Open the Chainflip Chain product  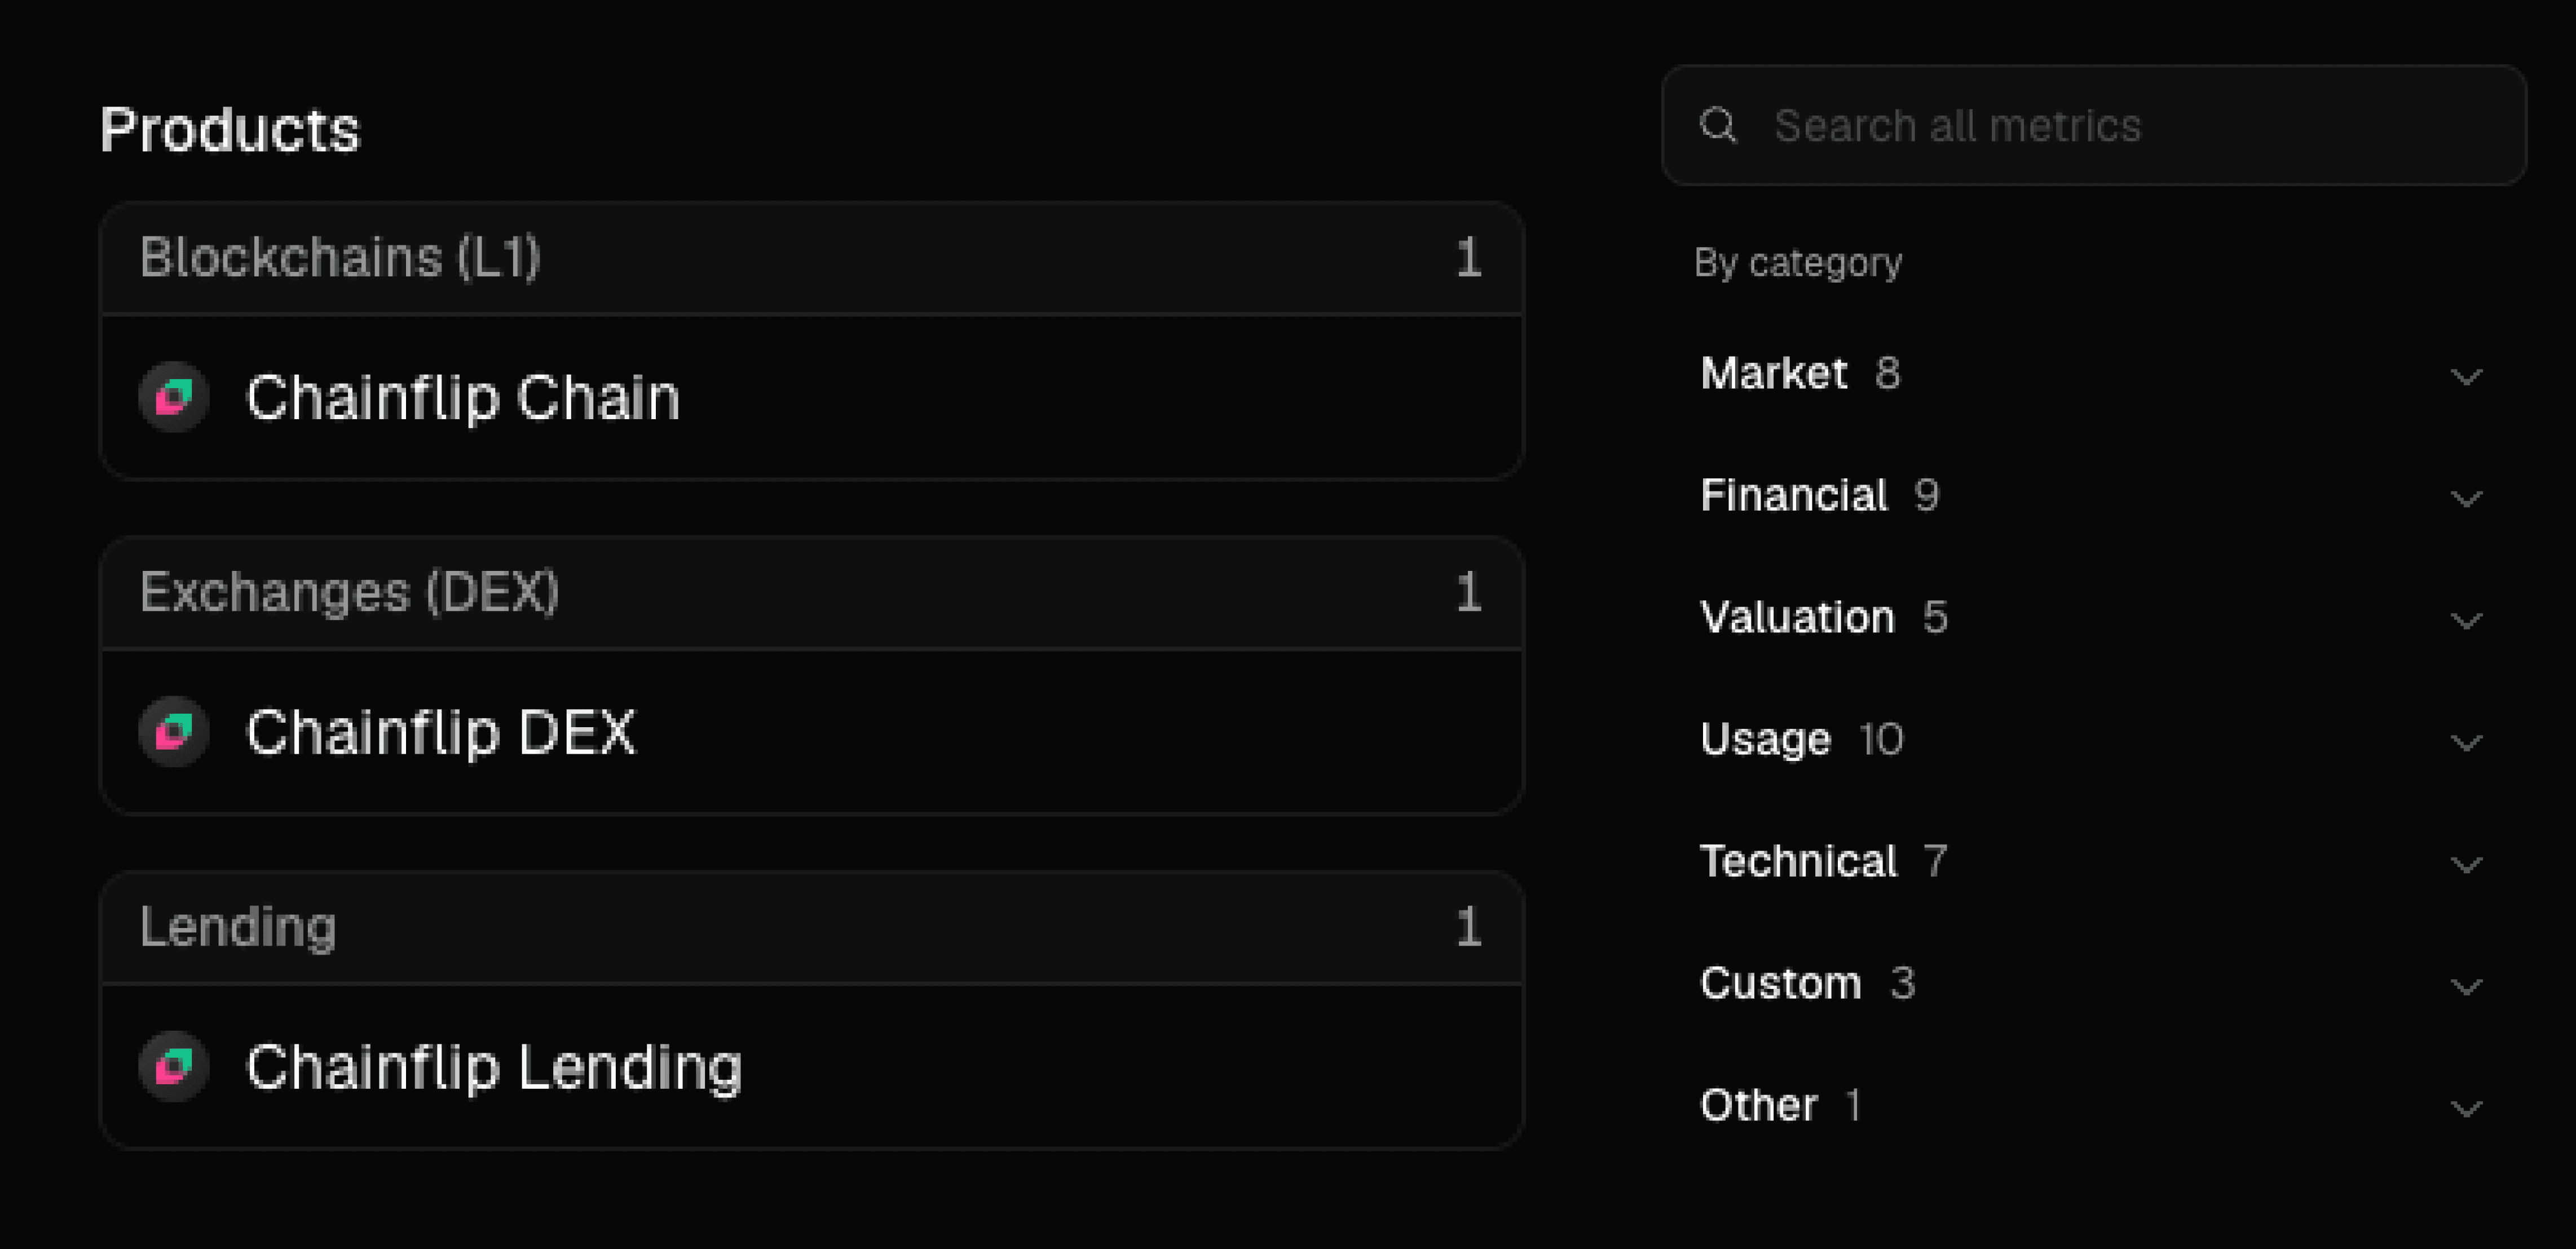click(811, 397)
